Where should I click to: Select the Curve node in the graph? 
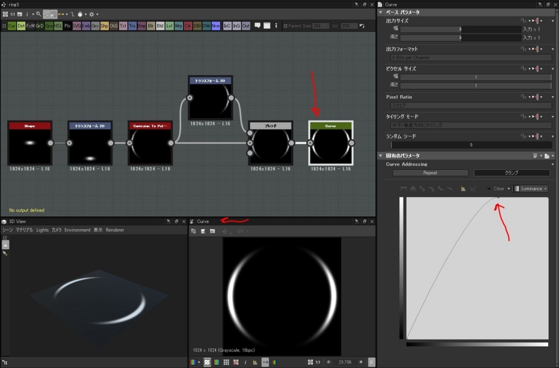coord(331,143)
